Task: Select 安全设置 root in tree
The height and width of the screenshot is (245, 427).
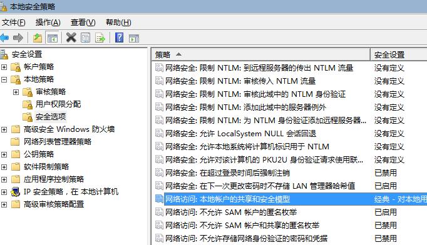Action: [x=27, y=54]
